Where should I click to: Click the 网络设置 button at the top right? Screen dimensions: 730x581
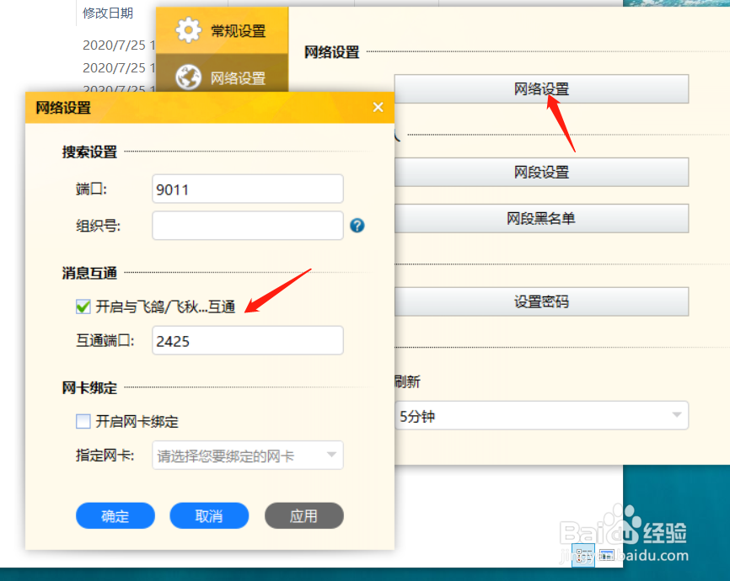point(542,88)
